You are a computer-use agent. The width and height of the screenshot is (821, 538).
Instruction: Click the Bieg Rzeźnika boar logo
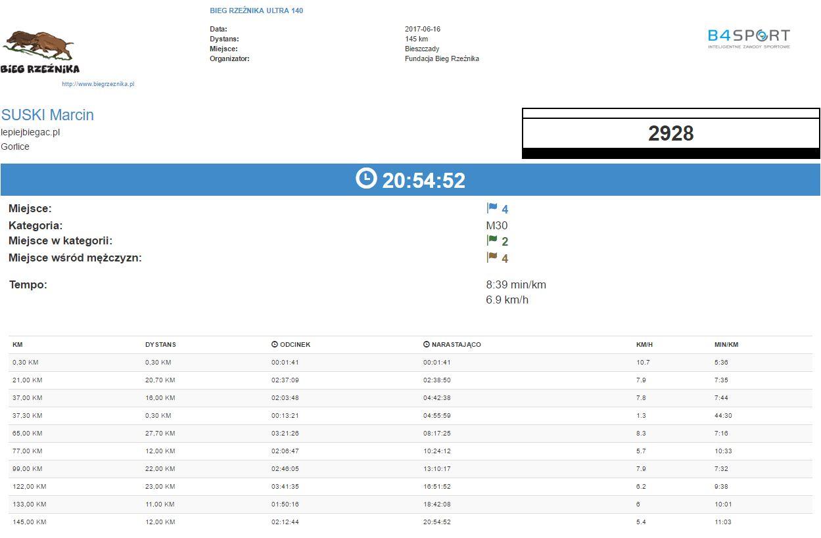pyautogui.click(x=39, y=51)
